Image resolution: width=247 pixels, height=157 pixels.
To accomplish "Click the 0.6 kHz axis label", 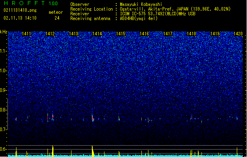I will pos(4,149).
